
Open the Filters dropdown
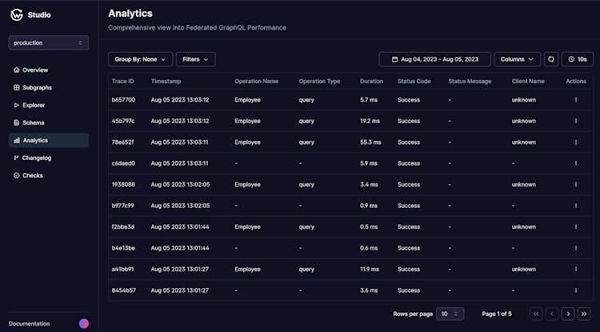click(195, 59)
